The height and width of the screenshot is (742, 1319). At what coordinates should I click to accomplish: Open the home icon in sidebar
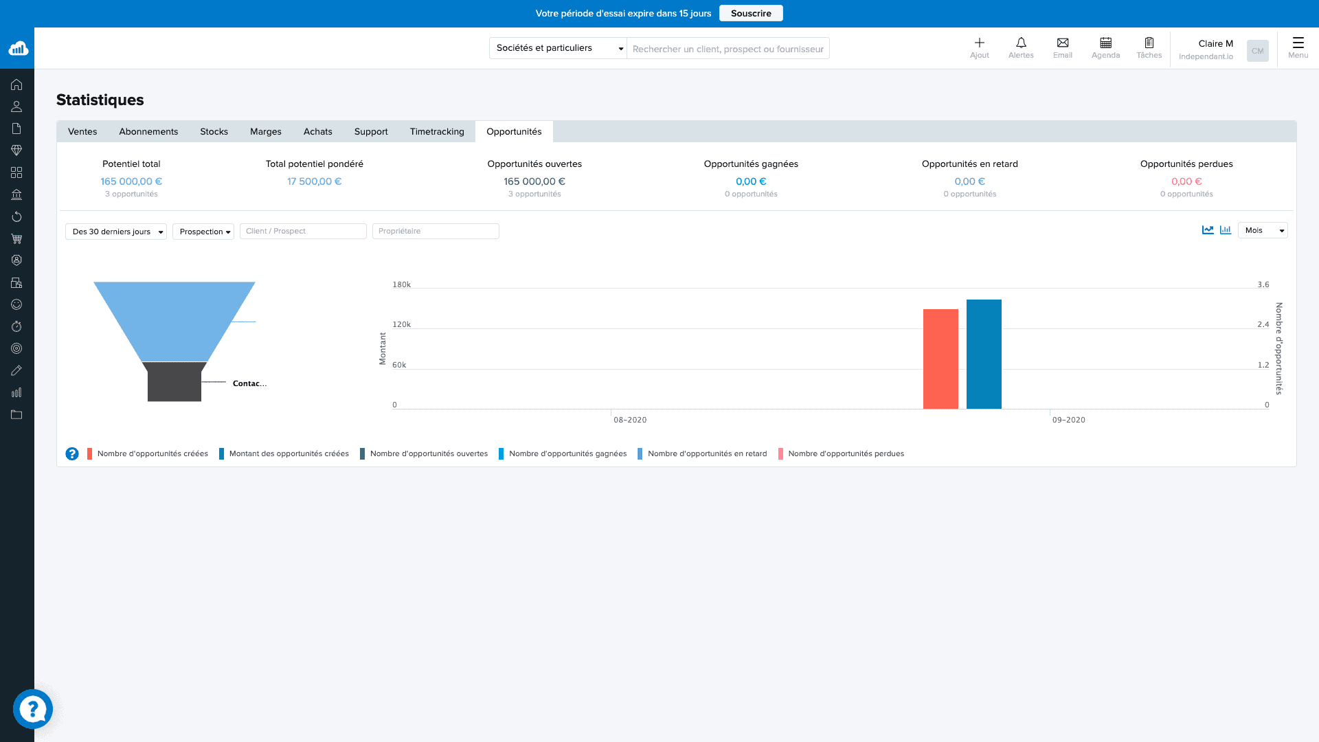(16, 85)
